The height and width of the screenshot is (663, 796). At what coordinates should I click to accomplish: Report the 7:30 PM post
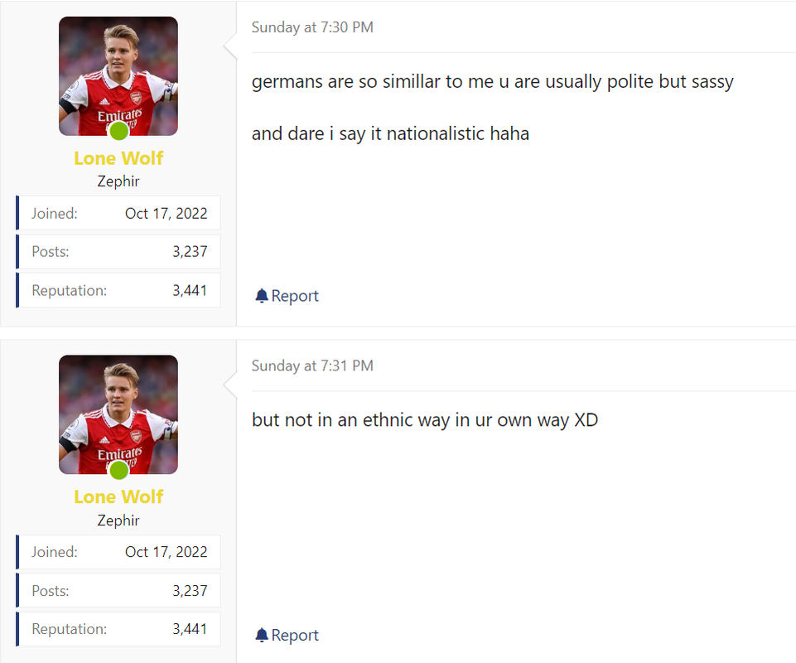(x=287, y=296)
